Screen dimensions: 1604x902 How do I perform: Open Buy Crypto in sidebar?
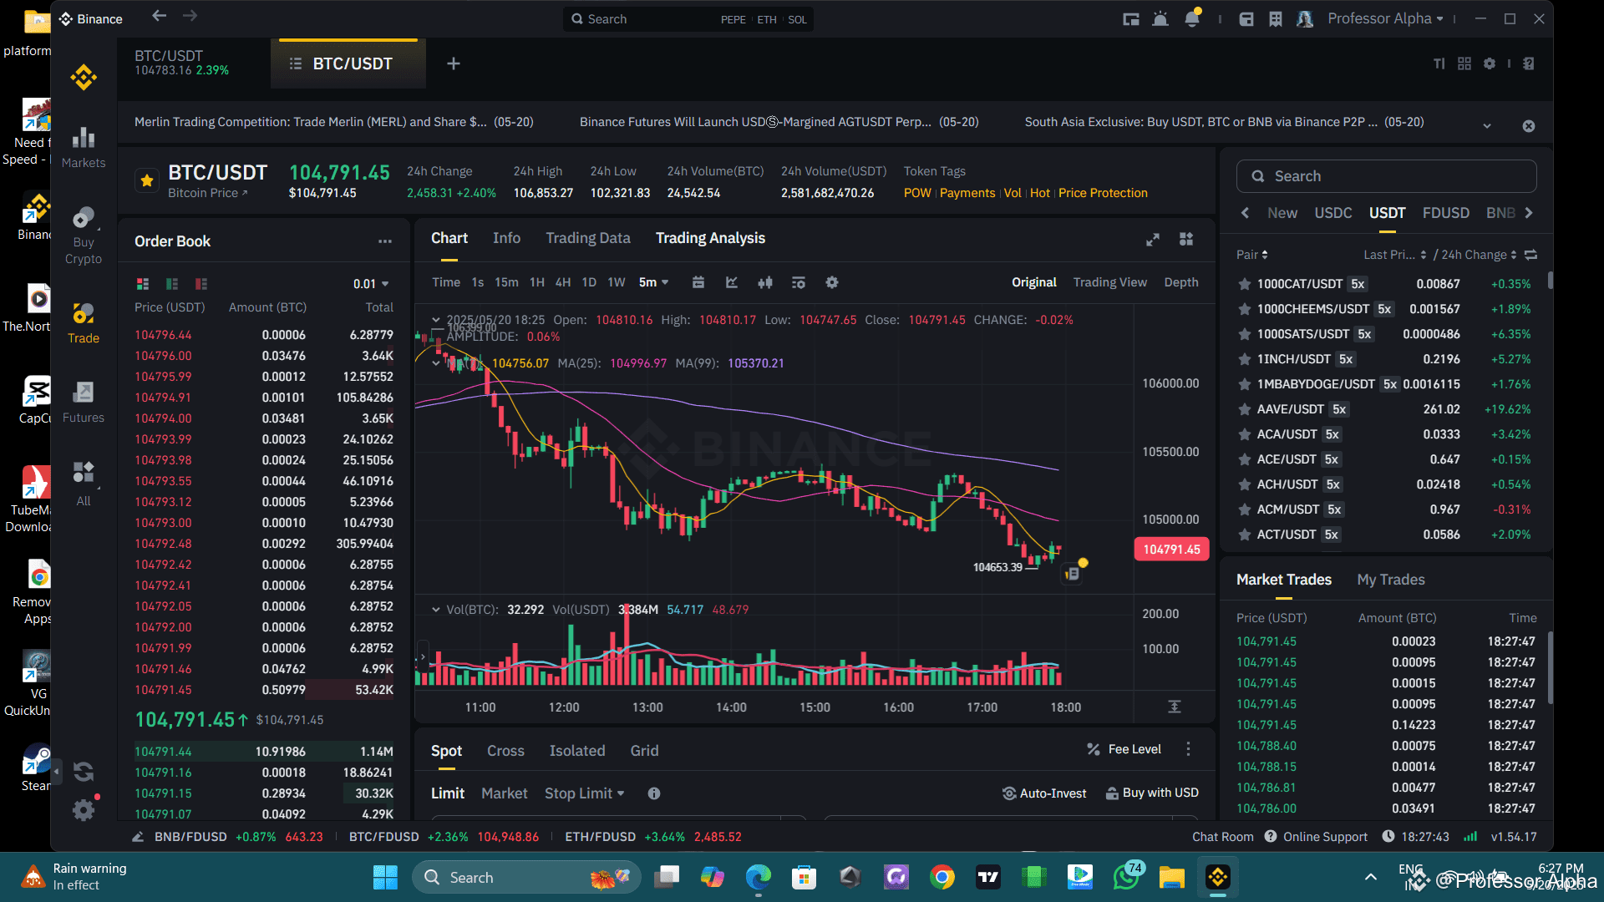[84, 236]
